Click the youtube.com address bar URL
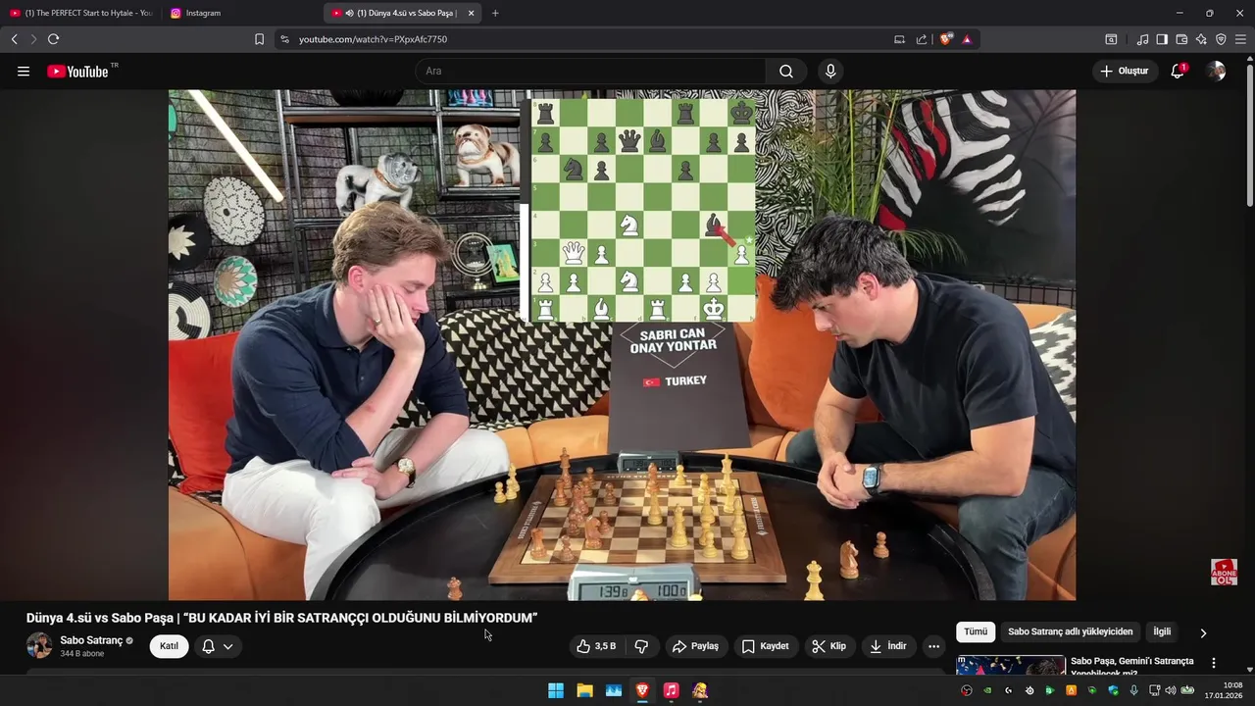This screenshot has width=1255, height=706. (x=373, y=39)
